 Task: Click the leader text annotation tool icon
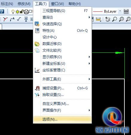(x=12, y=19)
